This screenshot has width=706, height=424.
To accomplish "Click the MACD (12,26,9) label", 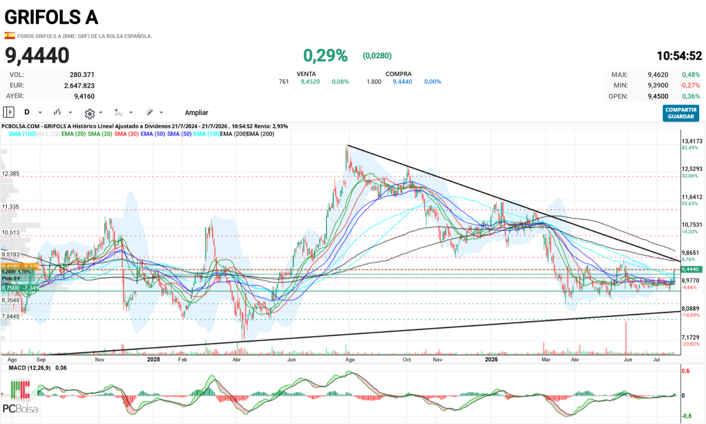I will tap(31, 368).
